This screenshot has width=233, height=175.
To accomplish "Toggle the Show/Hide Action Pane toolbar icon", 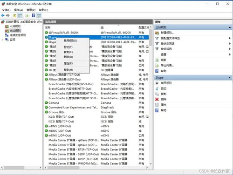I will [x=39, y=15].
